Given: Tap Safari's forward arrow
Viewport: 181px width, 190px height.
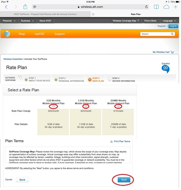Looking at the screenshot, I should (16, 7).
